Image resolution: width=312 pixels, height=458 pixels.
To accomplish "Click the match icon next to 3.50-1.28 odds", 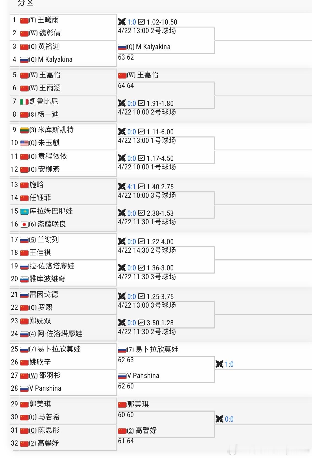I will [x=122, y=323].
